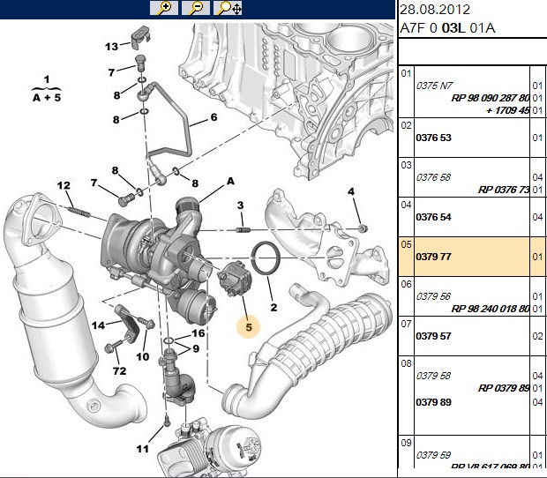Select callout 11 near the small screw
Viewport: 547px width, 478px height.
143,449
